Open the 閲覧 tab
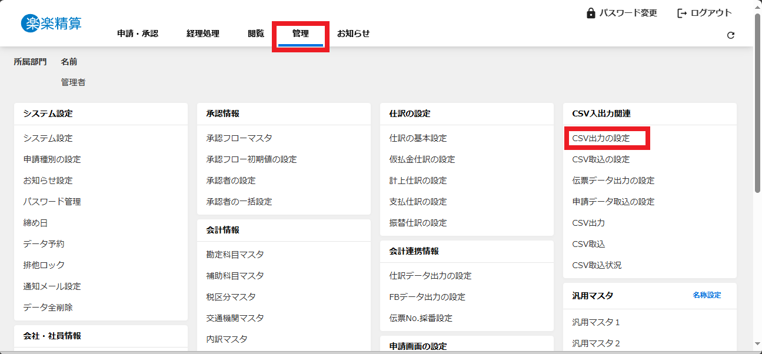The width and height of the screenshot is (762, 354). [256, 34]
